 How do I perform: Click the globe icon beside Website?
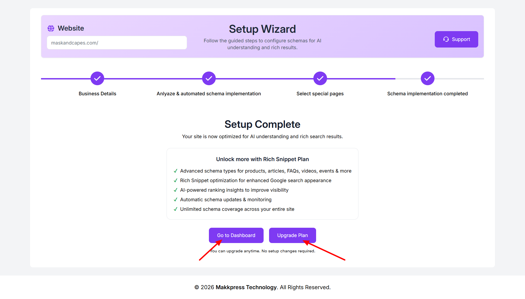point(51,28)
